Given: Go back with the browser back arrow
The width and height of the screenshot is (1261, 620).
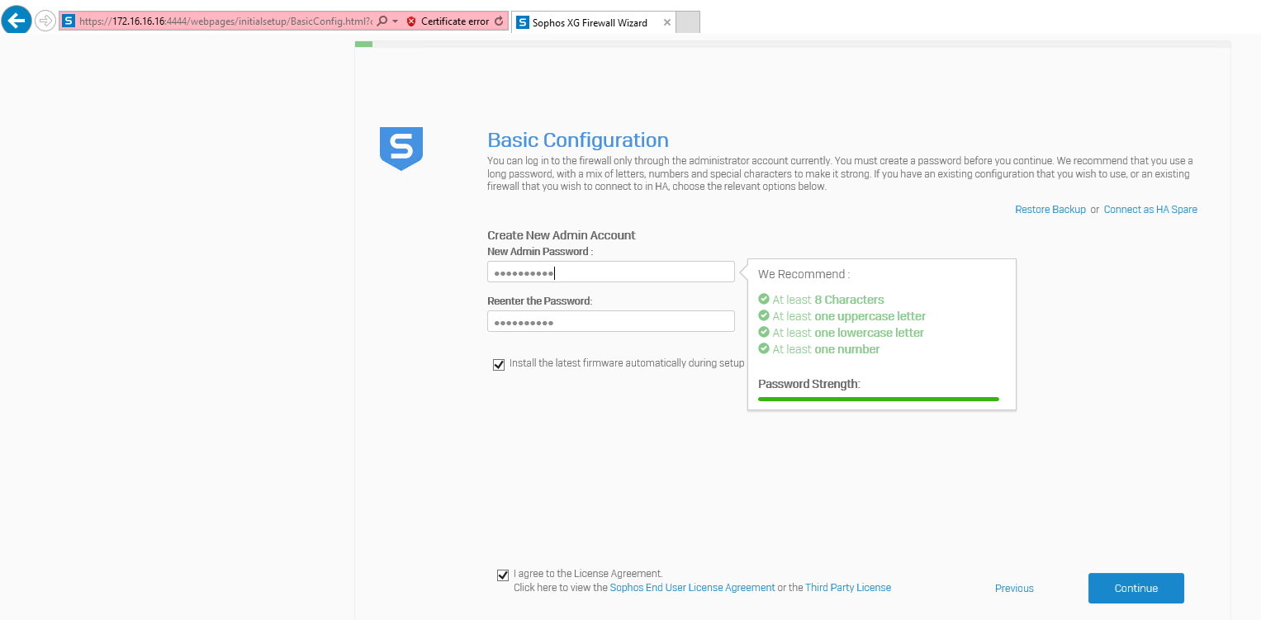Looking at the screenshot, I should tap(16, 20).
